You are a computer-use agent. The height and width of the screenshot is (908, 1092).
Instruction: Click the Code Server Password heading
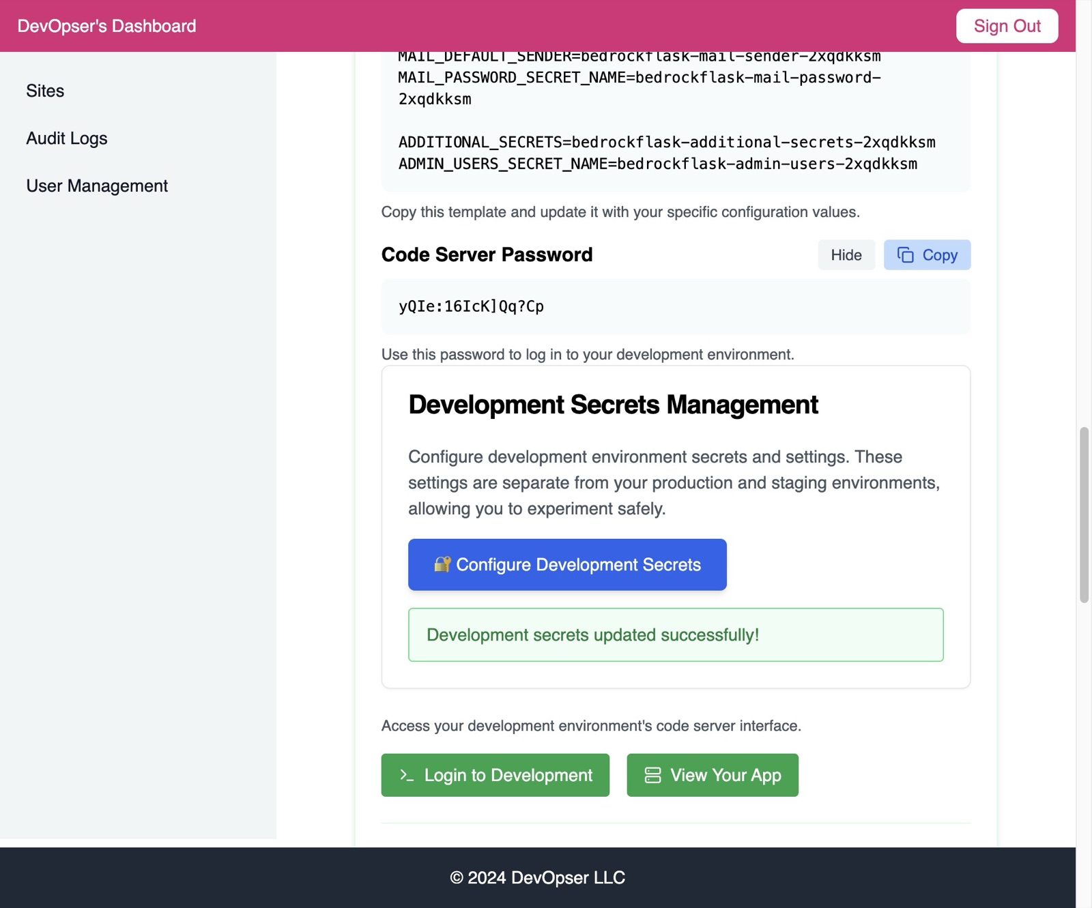487,254
